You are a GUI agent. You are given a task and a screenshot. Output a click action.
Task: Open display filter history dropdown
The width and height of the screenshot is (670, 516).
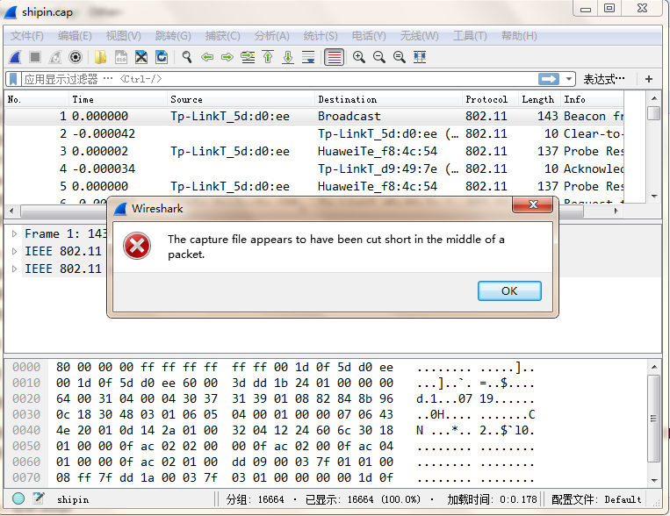(569, 79)
